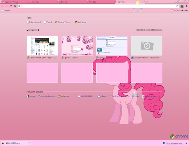Click the Other bookmarks folder icon
Screen dimensions: 189x146
tap(172, 10)
